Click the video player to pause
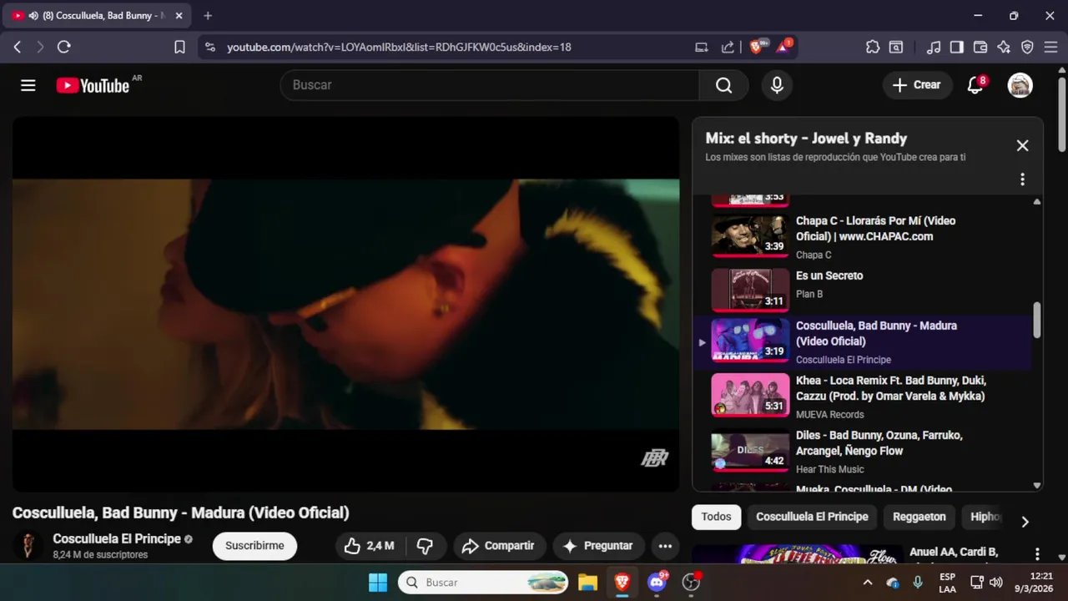This screenshot has height=601, width=1068. 345,304
